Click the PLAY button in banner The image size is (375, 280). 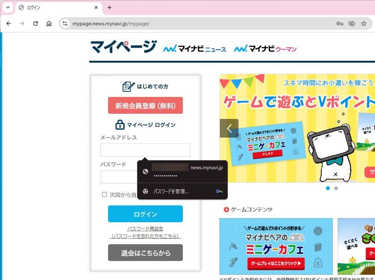(268, 154)
